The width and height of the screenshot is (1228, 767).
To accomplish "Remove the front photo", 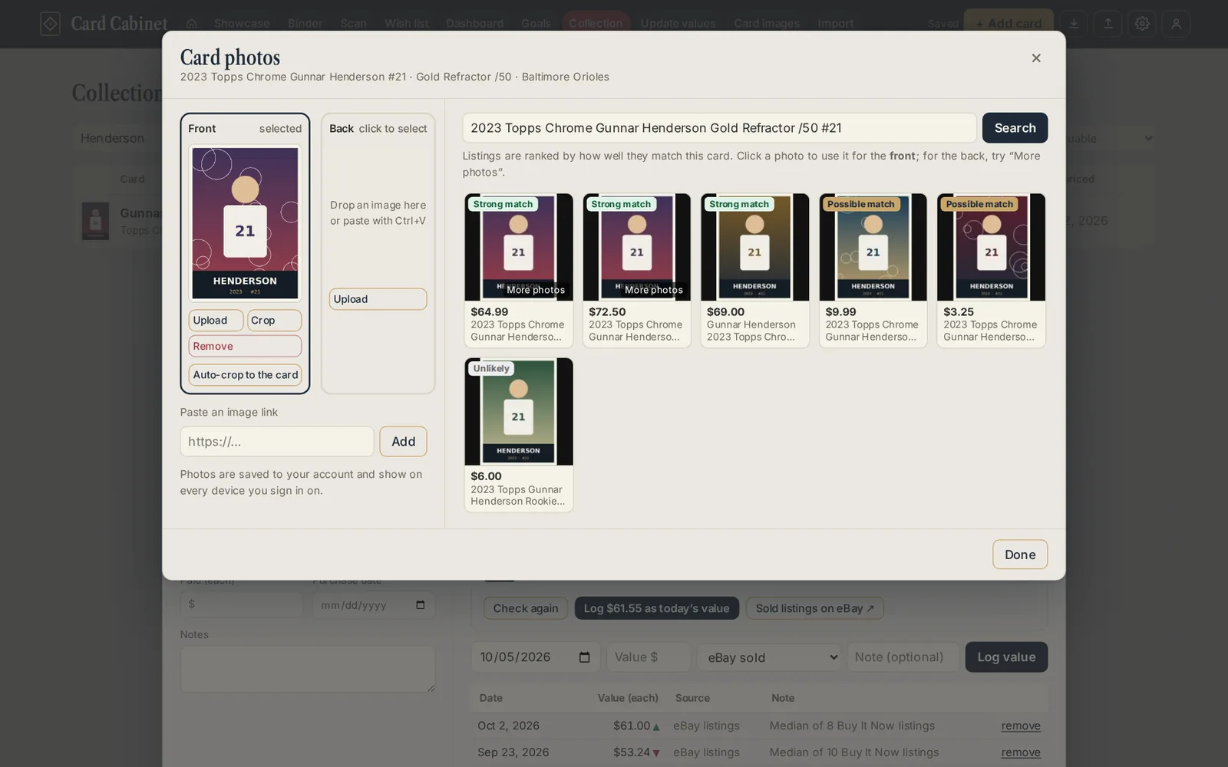I will [x=245, y=346].
